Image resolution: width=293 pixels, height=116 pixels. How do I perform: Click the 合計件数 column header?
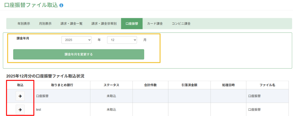(x=150, y=85)
